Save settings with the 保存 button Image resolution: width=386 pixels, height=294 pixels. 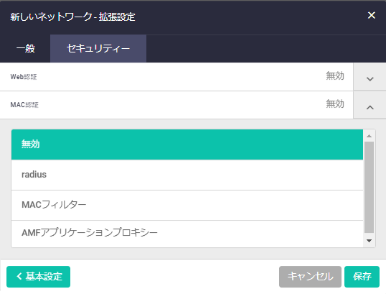tap(362, 277)
